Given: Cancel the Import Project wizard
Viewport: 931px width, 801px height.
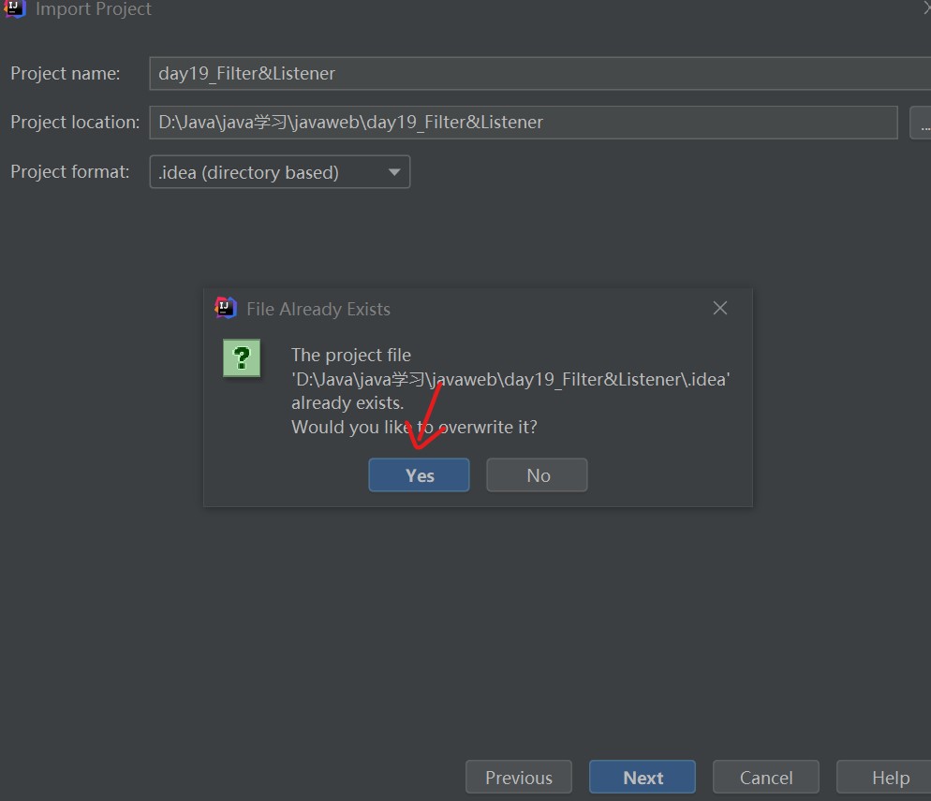Looking at the screenshot, I should 766,777.
